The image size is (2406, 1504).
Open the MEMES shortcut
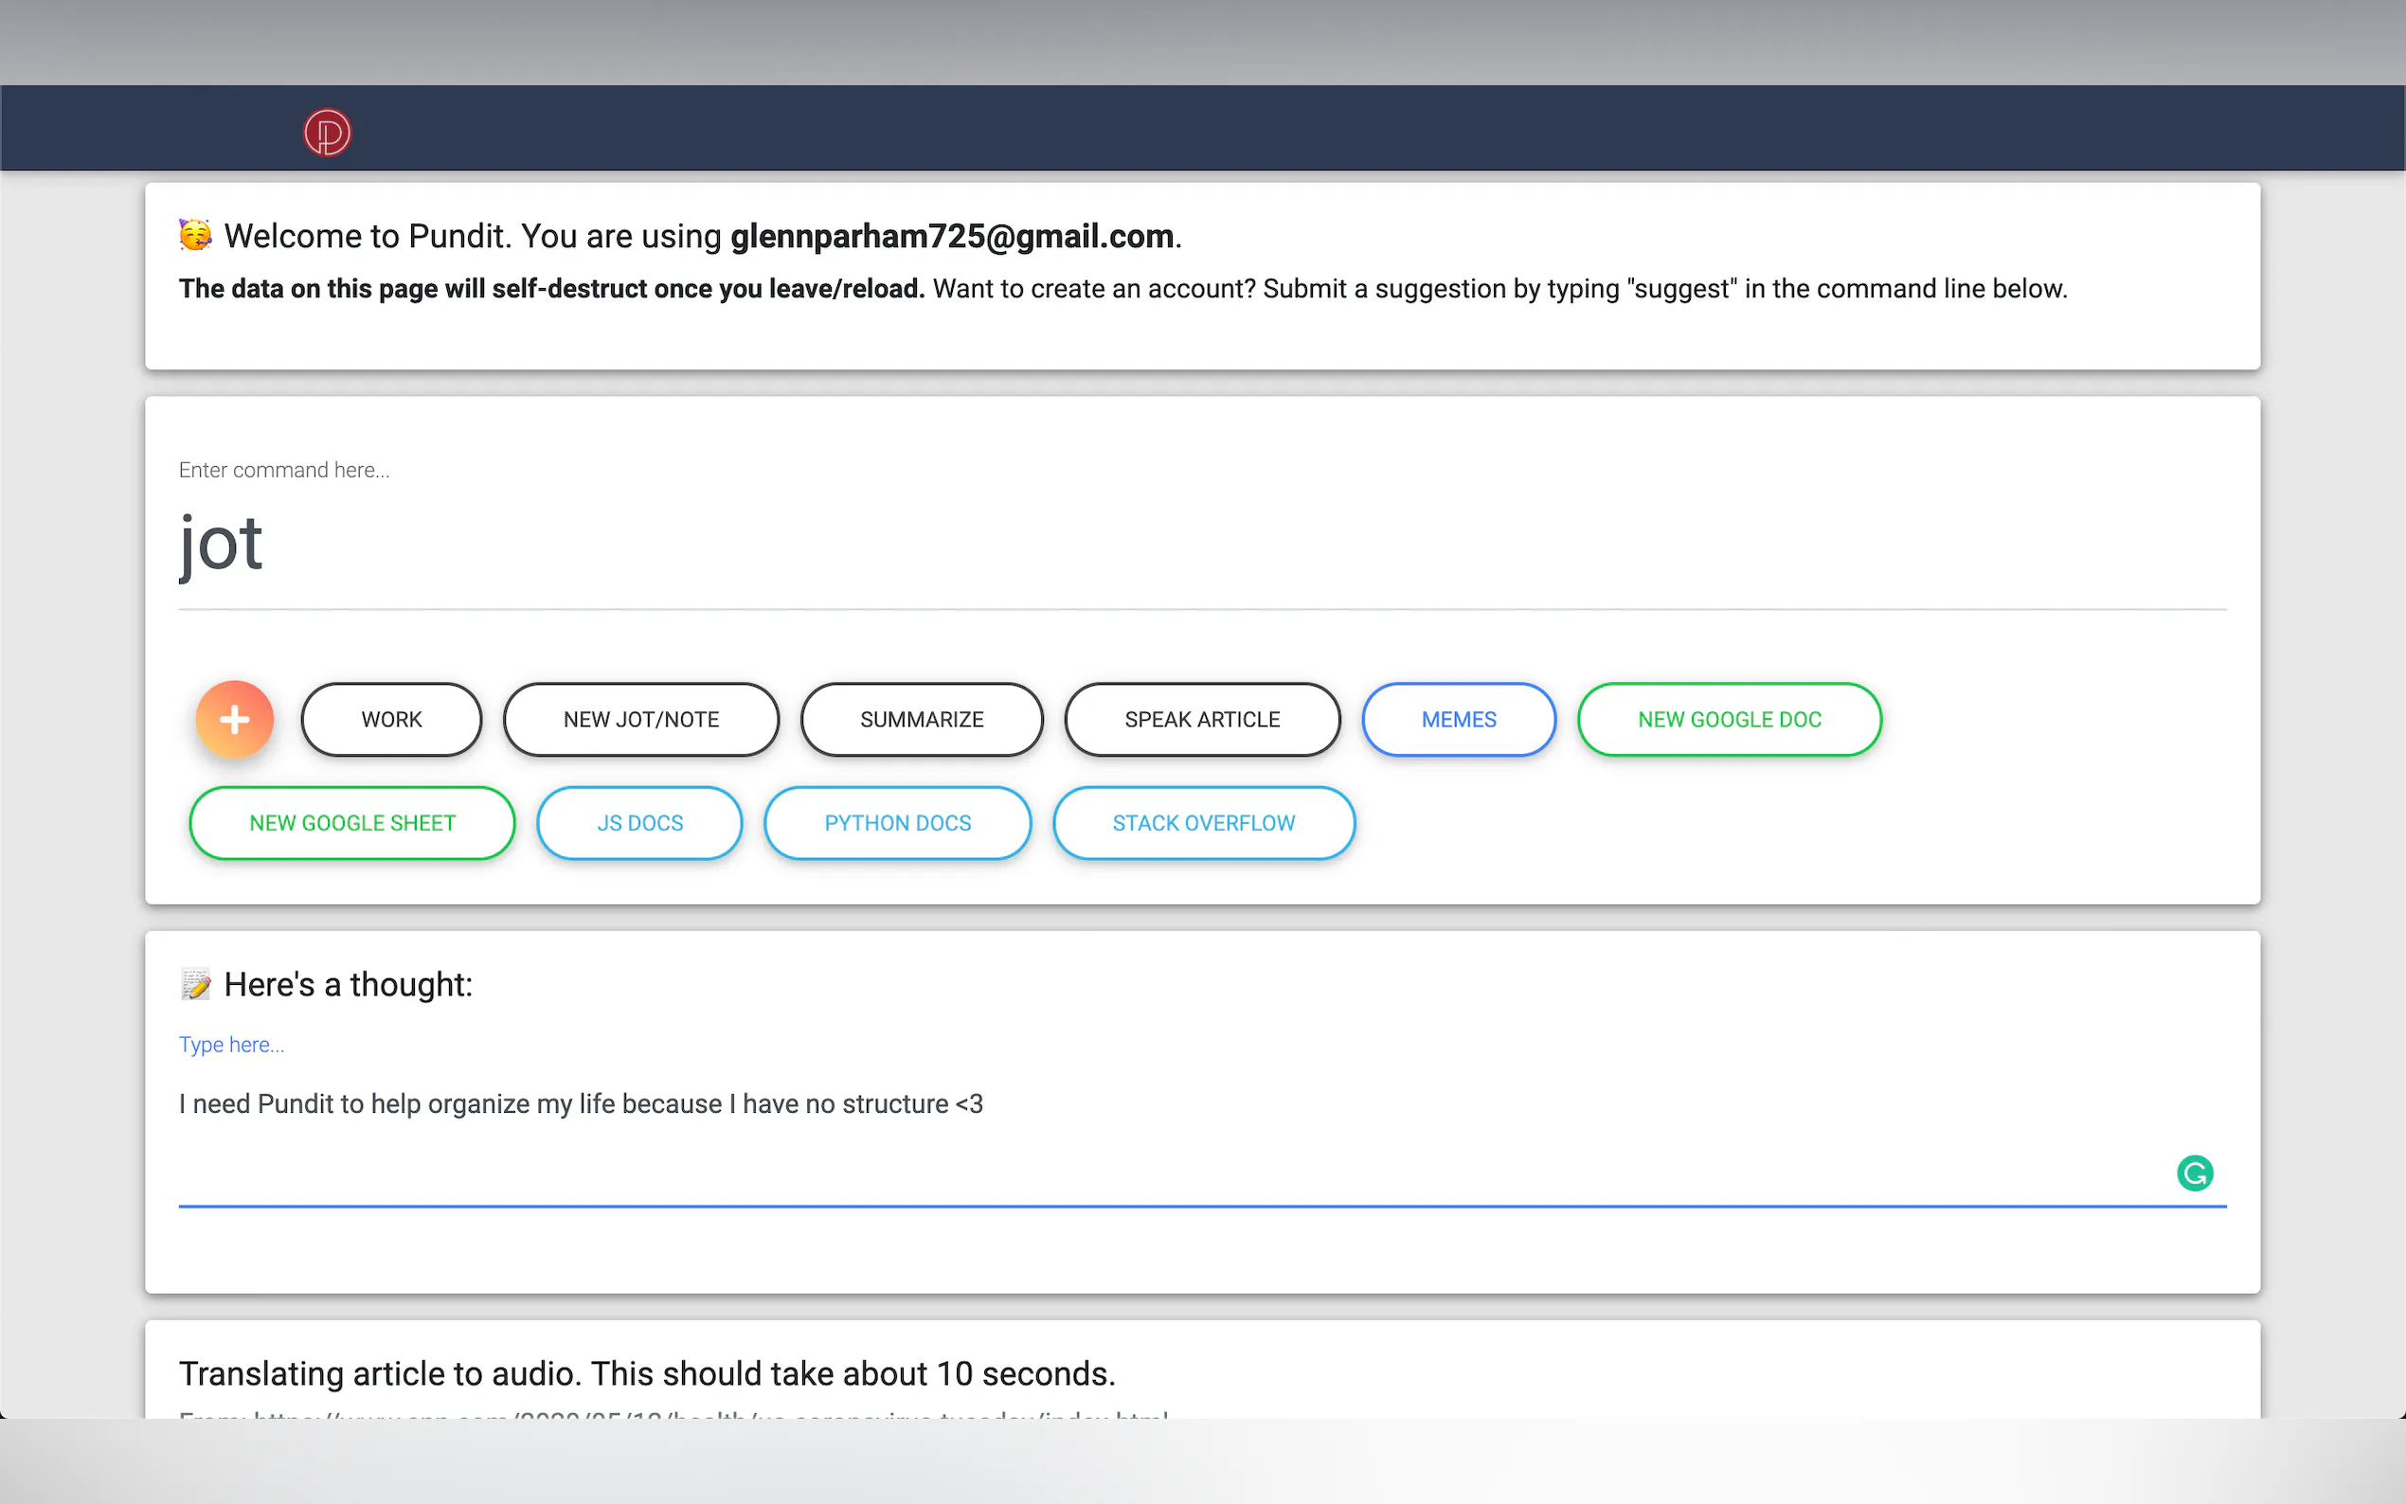coord(1459,719)
